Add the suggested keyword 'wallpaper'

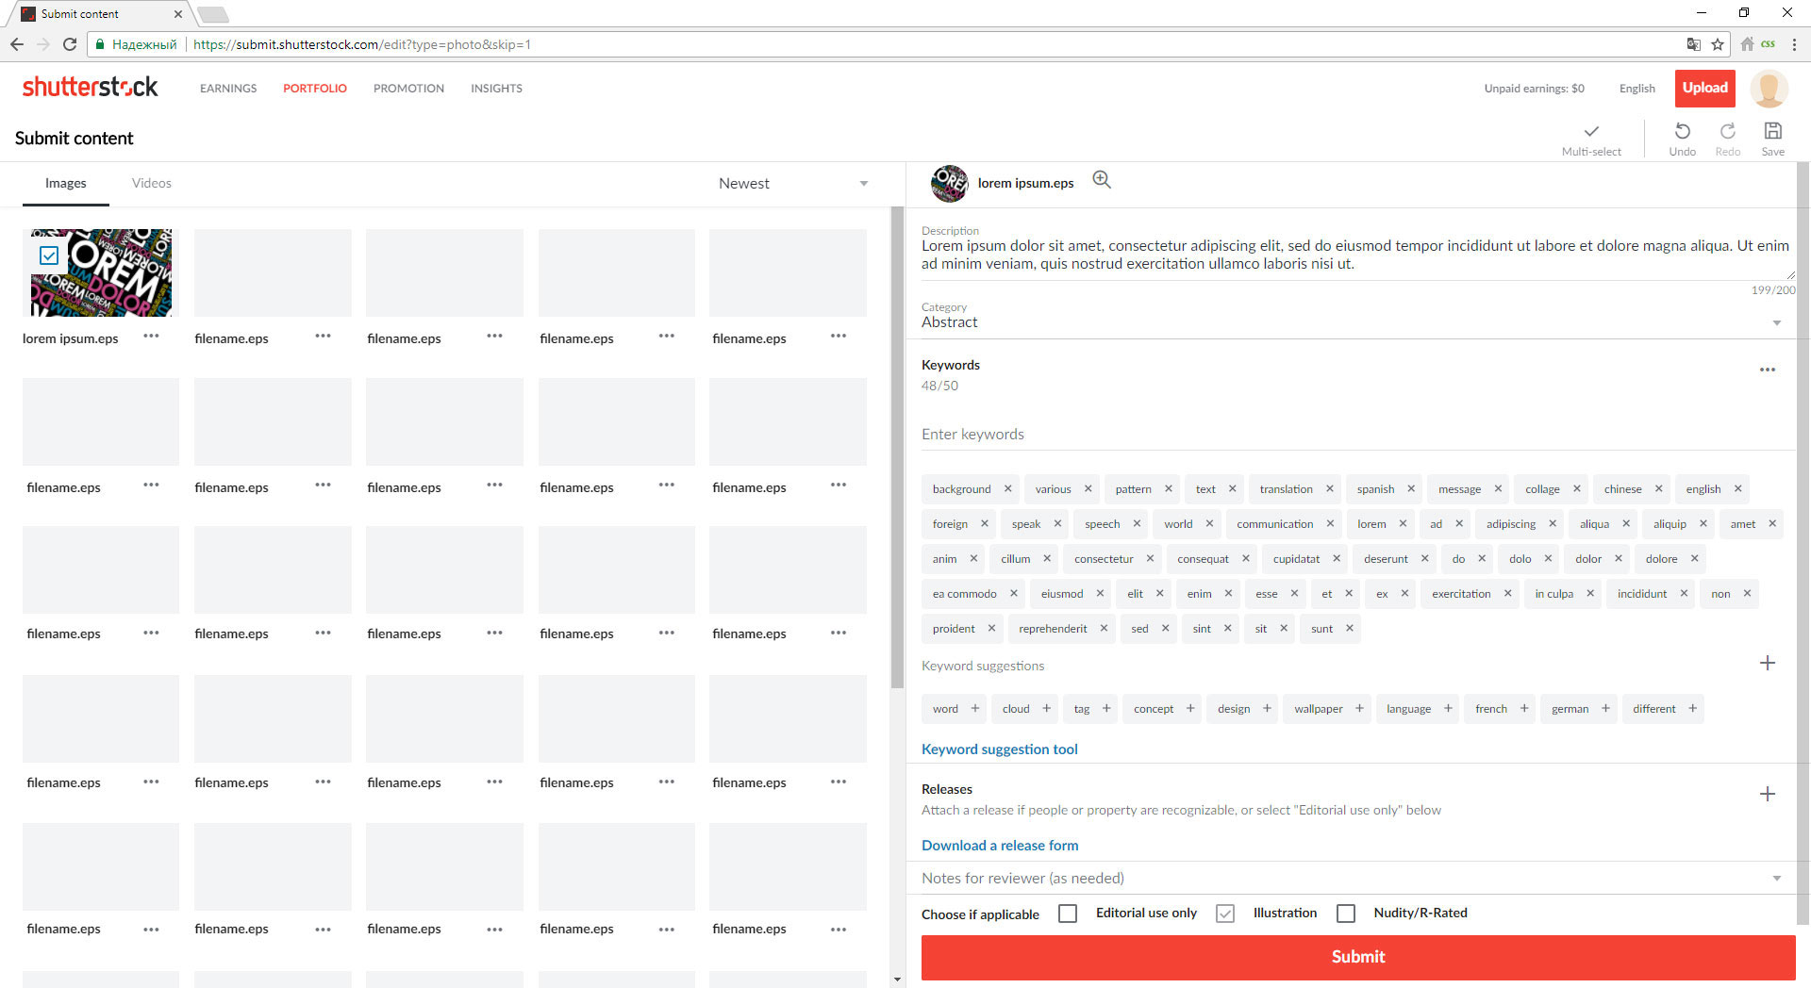pos(1359,708)
